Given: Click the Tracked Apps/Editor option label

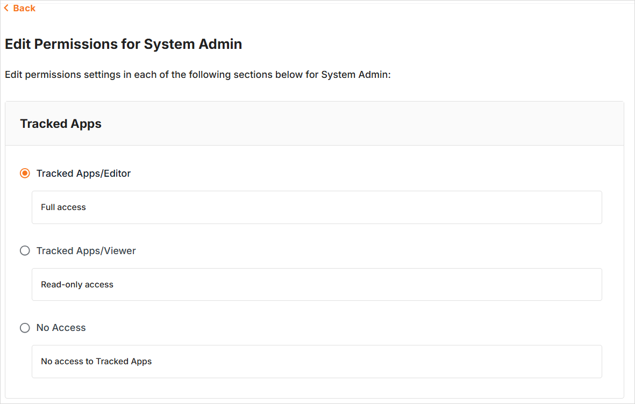Looking at the screenshot, I should tap(83, 174).
